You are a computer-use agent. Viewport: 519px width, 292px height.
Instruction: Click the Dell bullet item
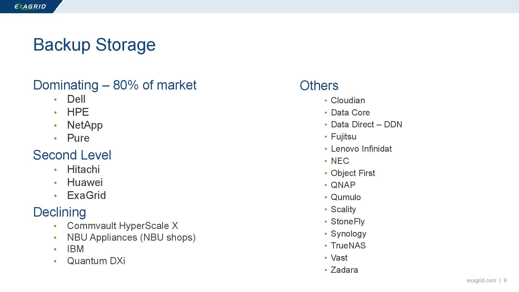pos(76,99)
